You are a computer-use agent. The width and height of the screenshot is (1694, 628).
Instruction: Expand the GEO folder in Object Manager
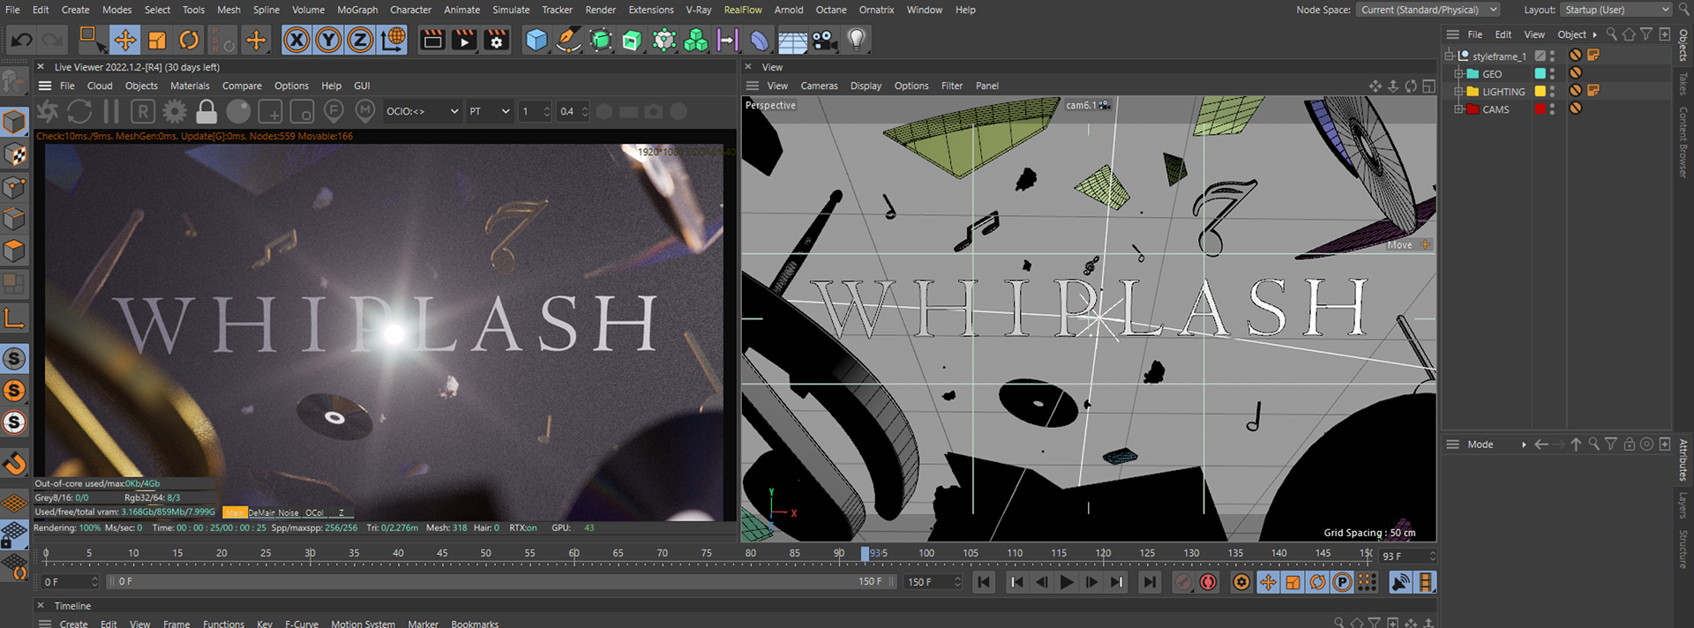[1458, 74]
